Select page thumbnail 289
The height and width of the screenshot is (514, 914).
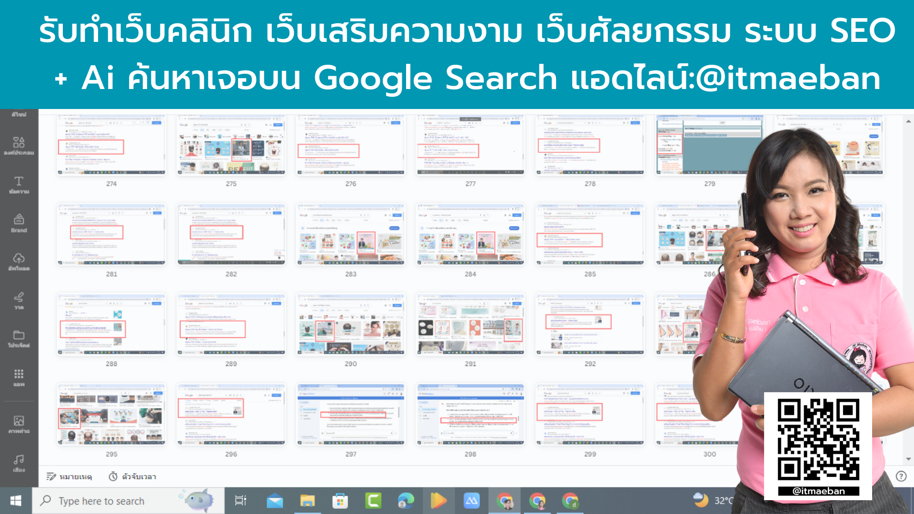(x=231, y=325)
